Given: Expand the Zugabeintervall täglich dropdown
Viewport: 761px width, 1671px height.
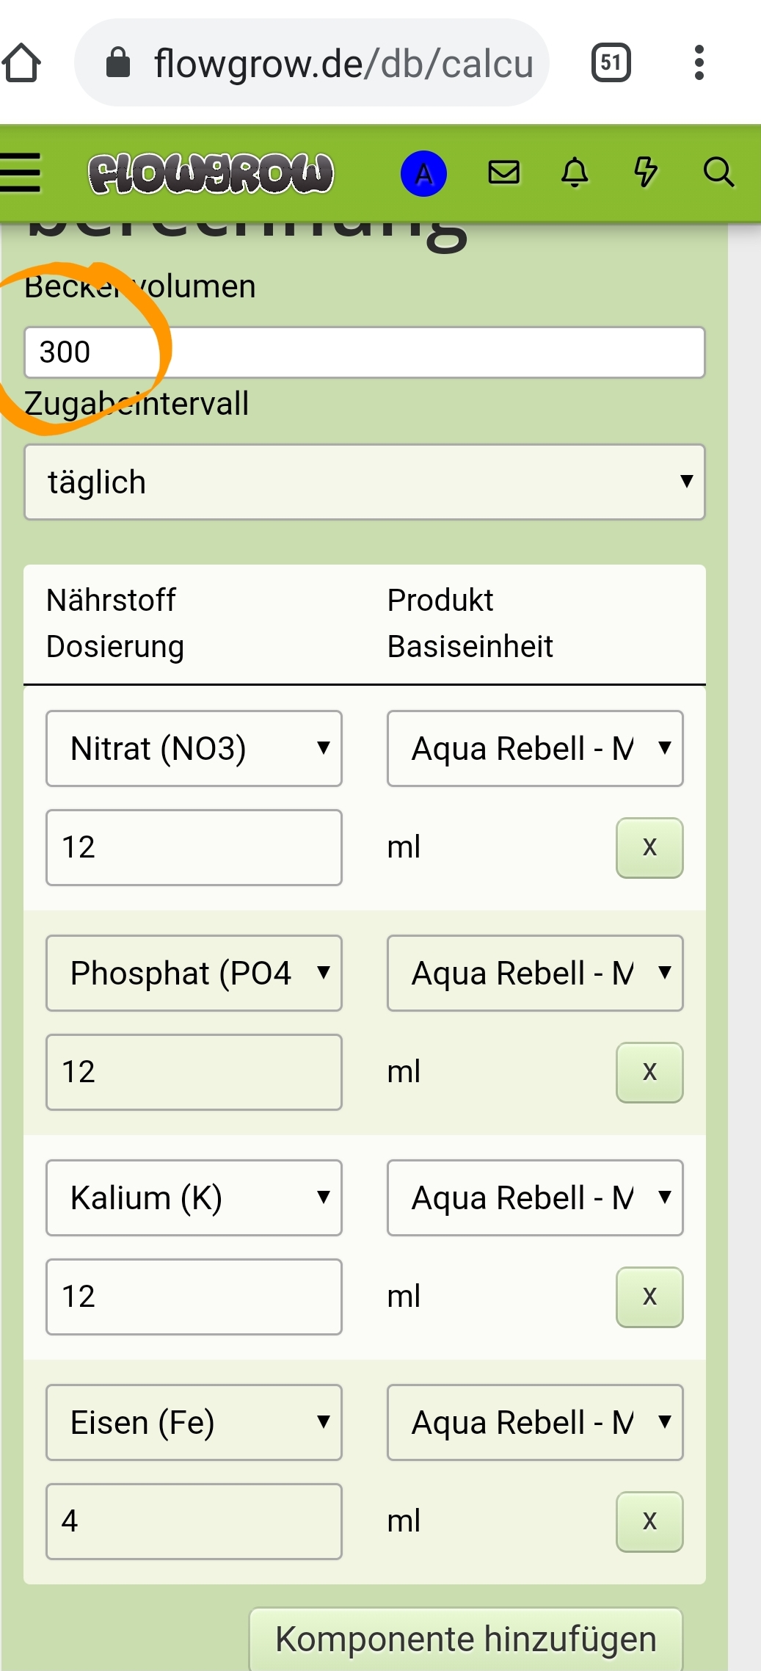Looking at the screenshot, I should click(365, 482).
